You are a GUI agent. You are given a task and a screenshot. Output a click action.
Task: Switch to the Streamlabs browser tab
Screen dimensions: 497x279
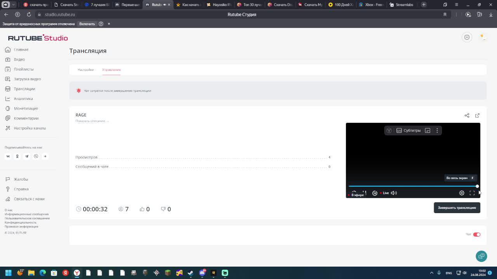(401, 5)
